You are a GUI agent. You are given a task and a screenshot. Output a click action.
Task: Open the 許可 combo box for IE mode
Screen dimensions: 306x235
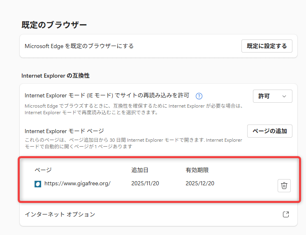(272, 96)
